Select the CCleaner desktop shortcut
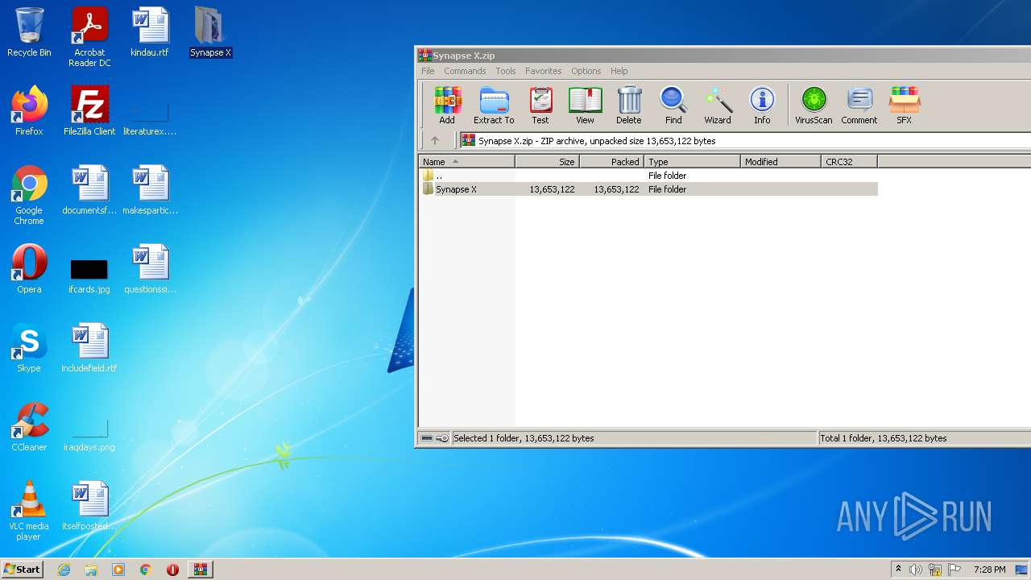1031x580 pixels. click(29, 427)
